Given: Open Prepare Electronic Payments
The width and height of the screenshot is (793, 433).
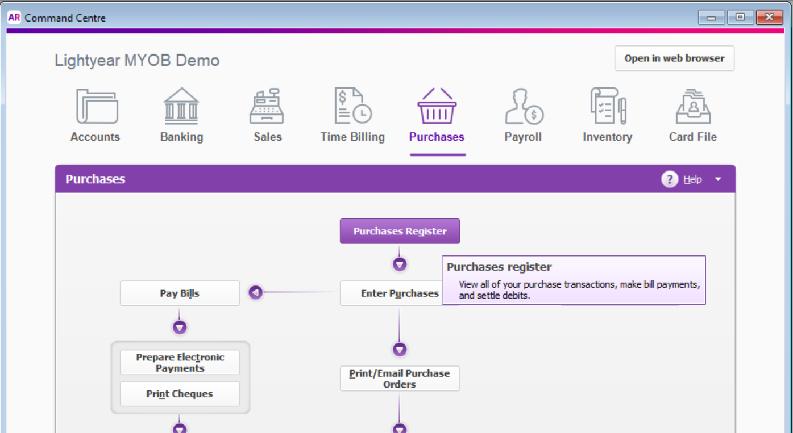Looking at the screenshot, I should (x=180, y=363).
